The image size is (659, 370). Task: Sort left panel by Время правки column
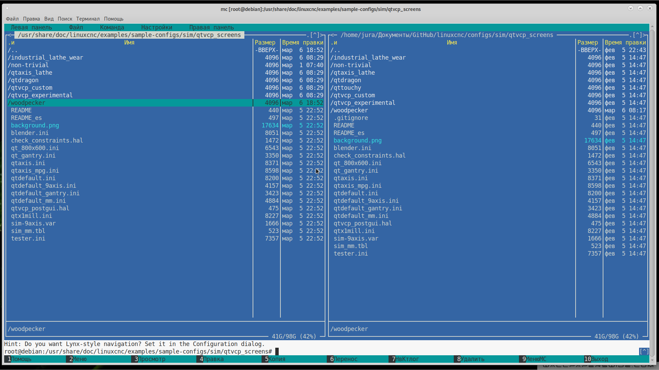pos(302,42)
